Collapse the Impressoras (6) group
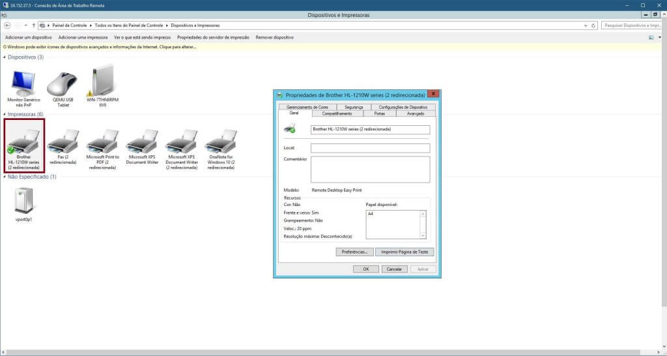Viewport: 667px width, 356px height. [x=5, y=114]
